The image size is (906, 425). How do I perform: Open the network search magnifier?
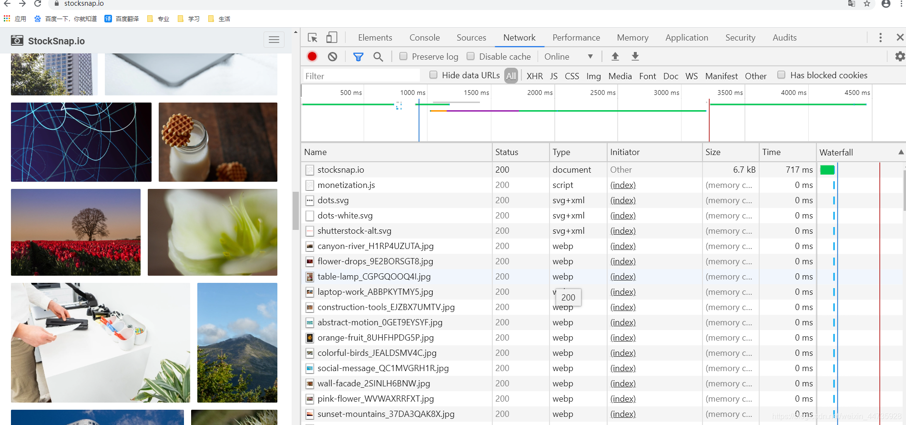[378, 57]
